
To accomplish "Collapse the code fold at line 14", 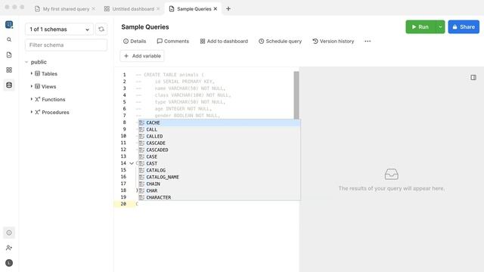I will point(132,163).
